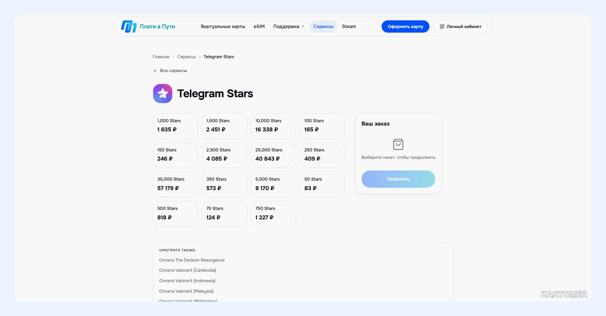The image size is (606, 316).
Task: Click the back arrow beside Все сервисы
Action: pyautogui.click(x=155, y=71)
